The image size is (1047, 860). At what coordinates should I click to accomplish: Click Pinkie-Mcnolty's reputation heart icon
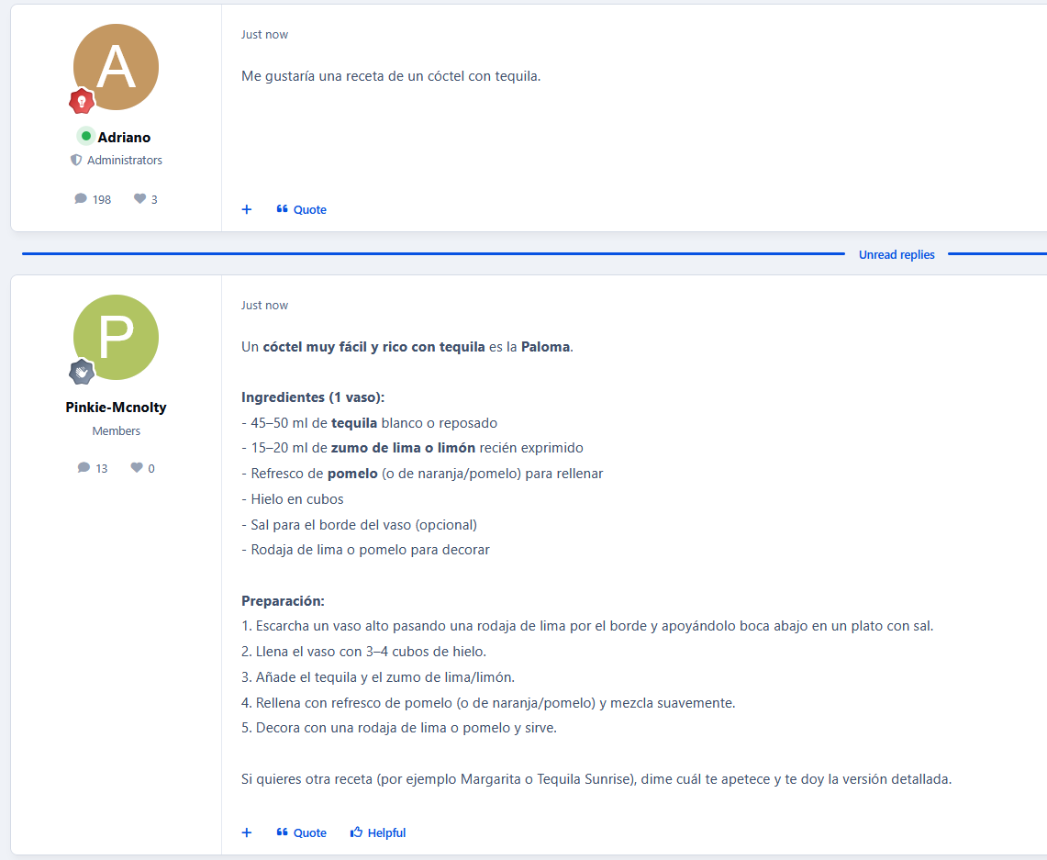pyautogui.click(x=137, y=468)
